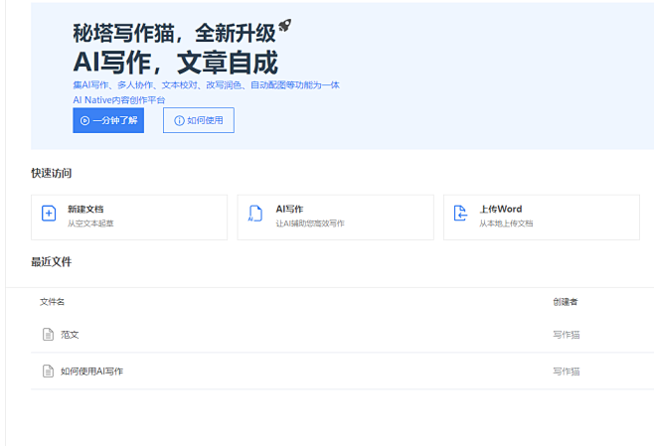The image size is (654, 446).
Task: Click the 从本地上传文档 subtitle
Action: (x=506, y=223)
